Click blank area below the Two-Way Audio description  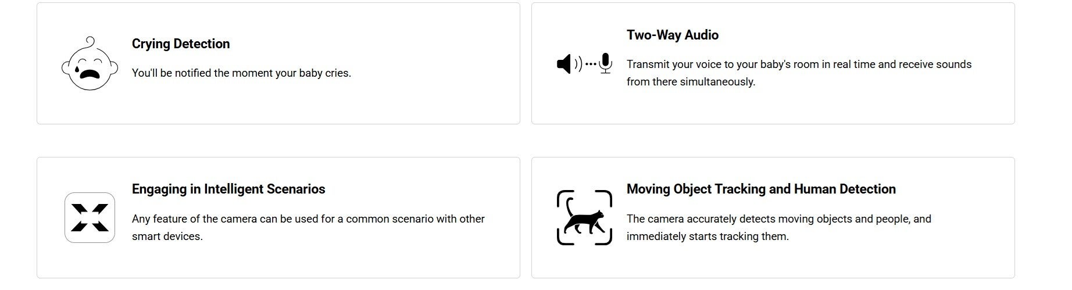coord(814,108)
